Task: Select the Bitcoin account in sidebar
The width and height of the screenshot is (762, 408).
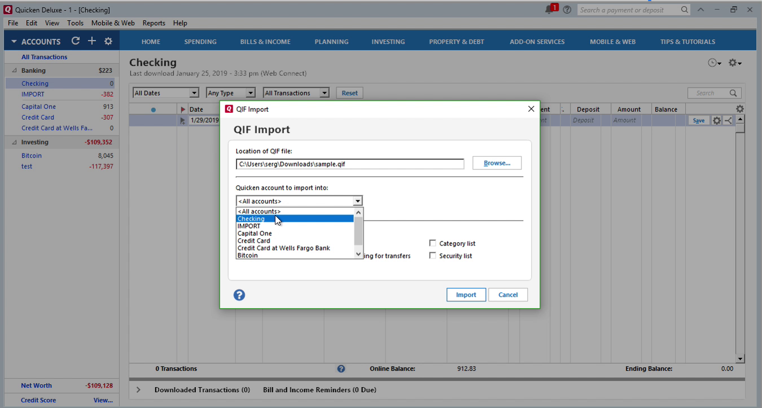Action: pos(32,156)
